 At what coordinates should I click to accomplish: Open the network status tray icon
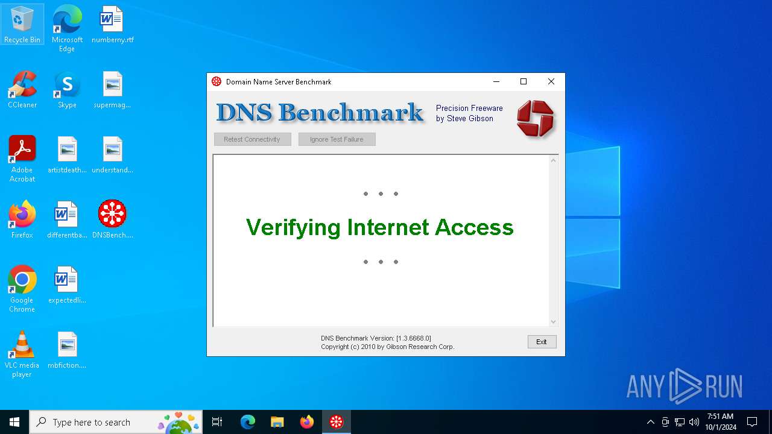[x=680, y=422]
